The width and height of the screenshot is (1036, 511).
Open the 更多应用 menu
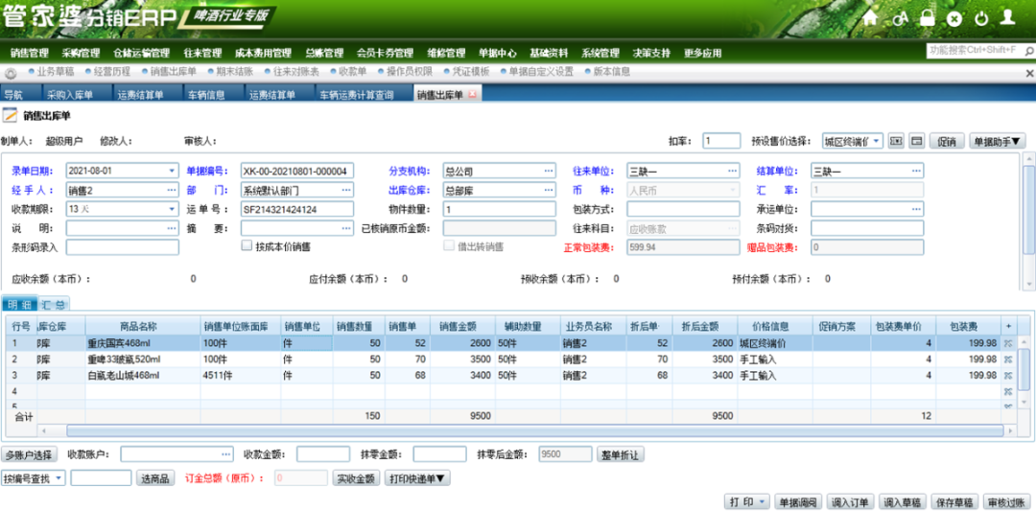703,53
